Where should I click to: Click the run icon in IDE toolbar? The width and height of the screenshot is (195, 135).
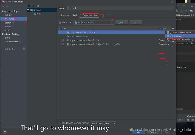177,11
